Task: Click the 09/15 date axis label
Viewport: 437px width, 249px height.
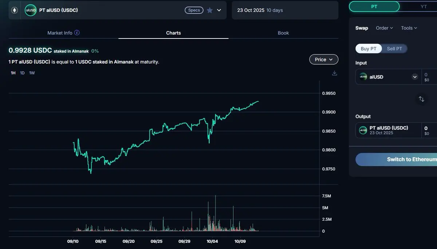Action: [101, 241]
